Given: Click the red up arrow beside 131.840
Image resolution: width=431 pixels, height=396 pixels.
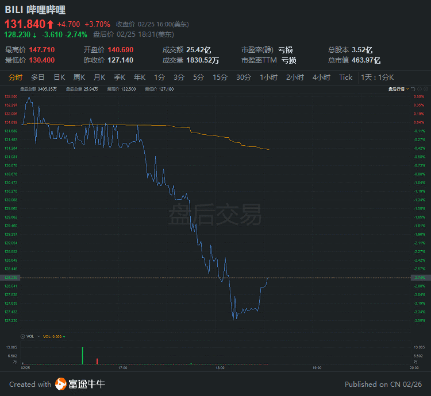Looking at the screenshot, I should (x=50, y=25).
